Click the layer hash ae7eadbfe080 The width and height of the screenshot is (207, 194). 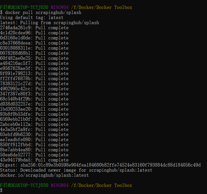pyautogui.click(x=14, y=139)
